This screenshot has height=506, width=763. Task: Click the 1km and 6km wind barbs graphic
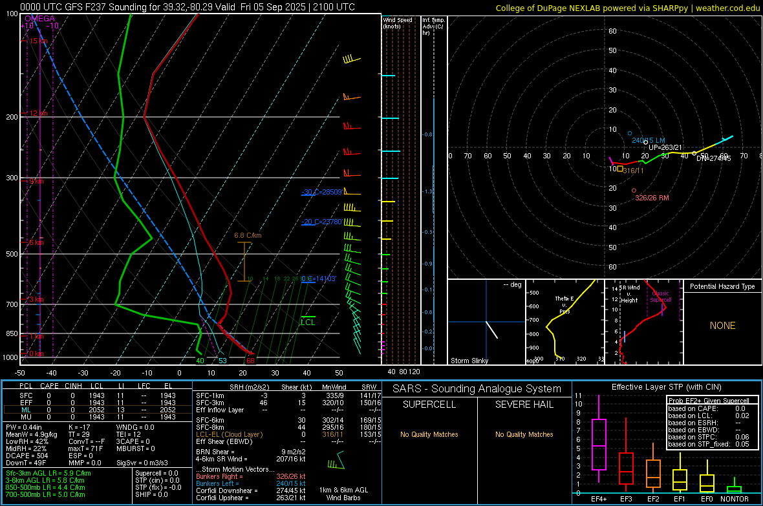[337, 460]
